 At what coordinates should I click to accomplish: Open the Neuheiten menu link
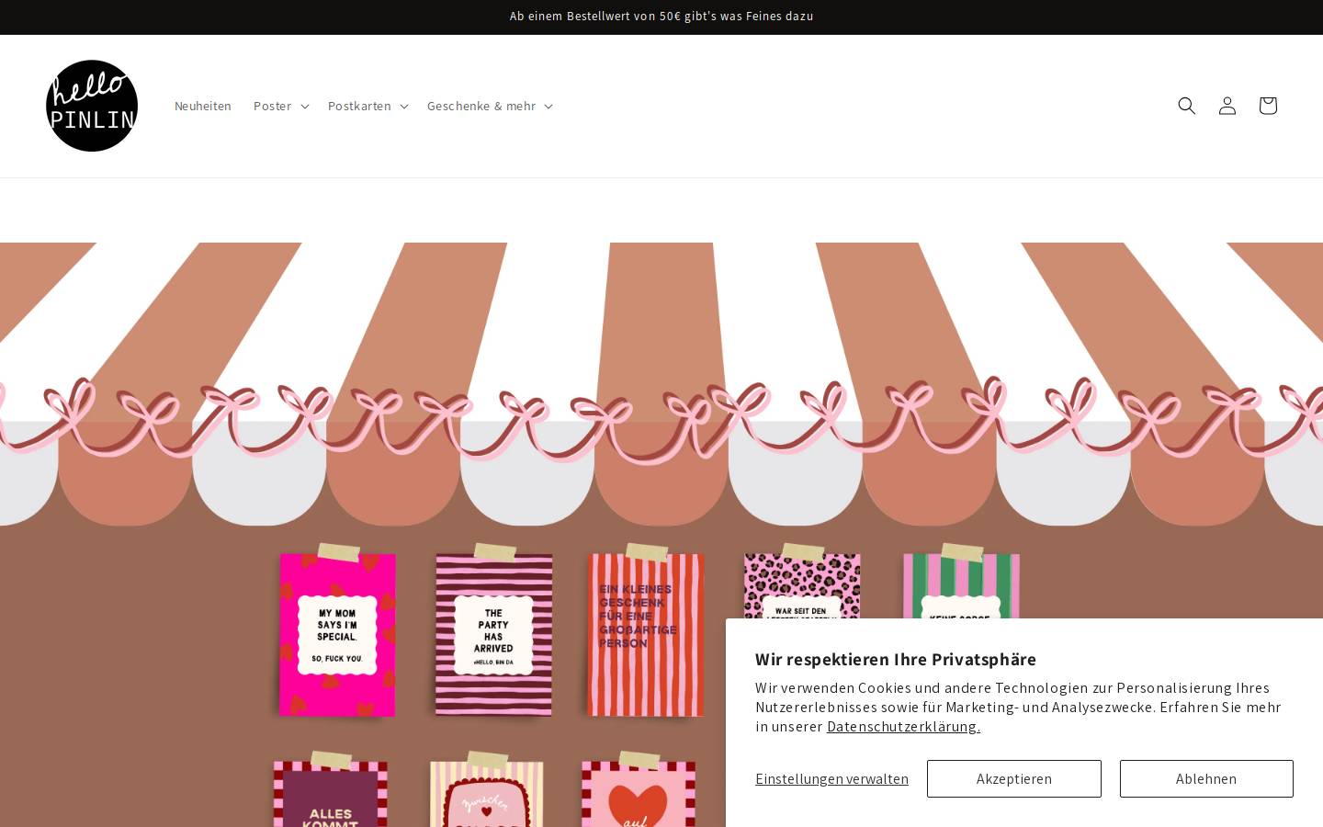(203, 106)
